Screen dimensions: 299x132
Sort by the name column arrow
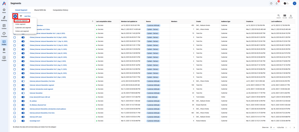pyautogui.click(x=93, y=21)
